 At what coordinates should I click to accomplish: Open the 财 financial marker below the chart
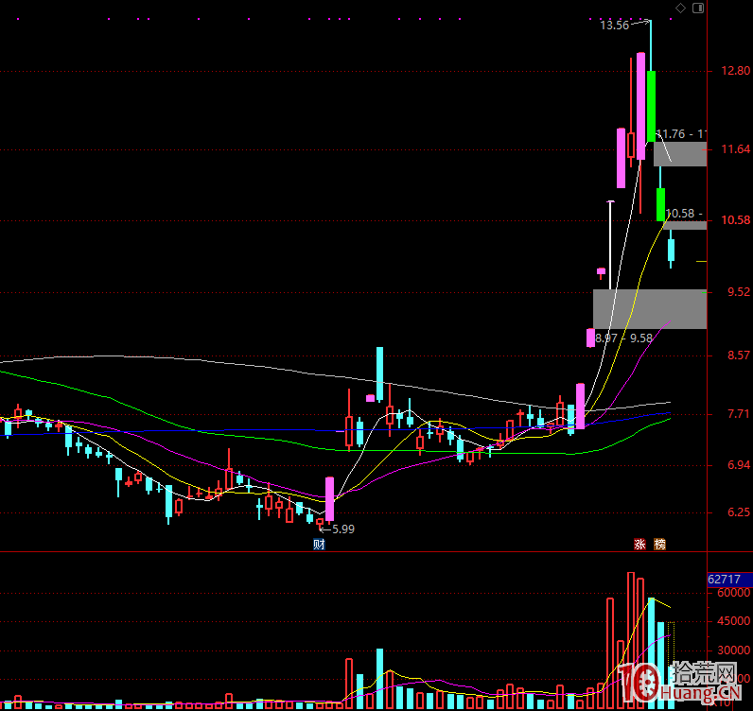pos(319,544)
